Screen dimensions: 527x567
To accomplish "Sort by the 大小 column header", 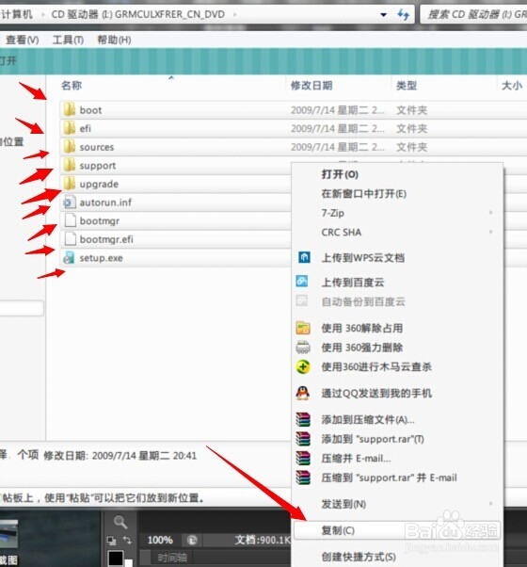I will [512, 86].
